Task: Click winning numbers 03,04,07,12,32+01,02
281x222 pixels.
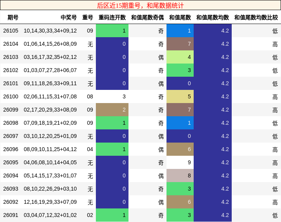Action: [50, 215]
